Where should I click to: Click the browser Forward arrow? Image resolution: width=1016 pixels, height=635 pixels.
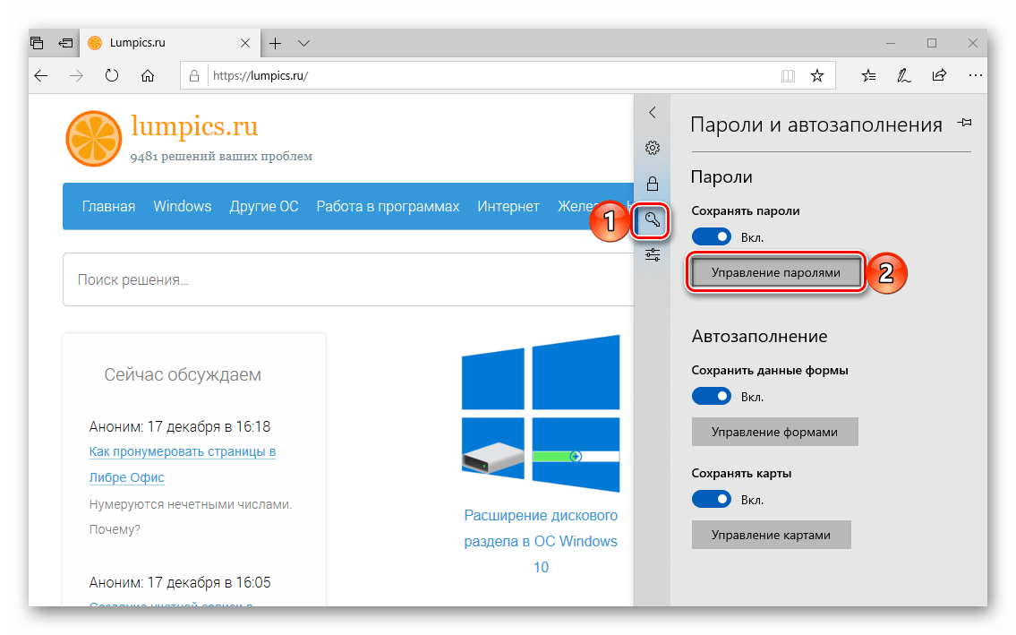tap(76, 76)
